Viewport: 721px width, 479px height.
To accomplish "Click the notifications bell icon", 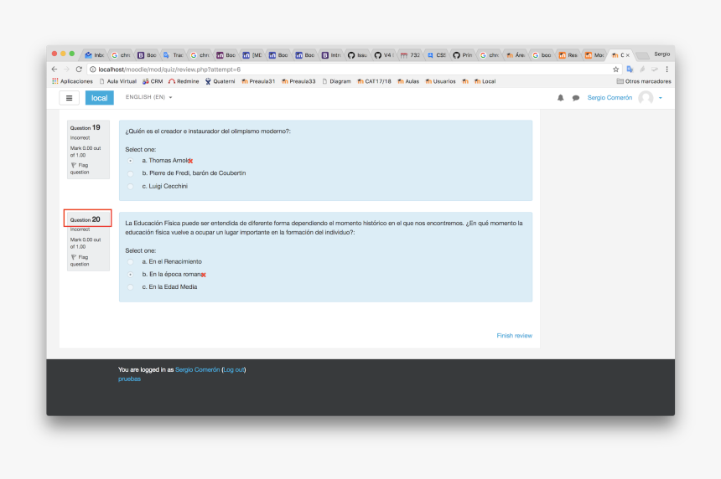I will pyautogui.click(x=560, y=98).
